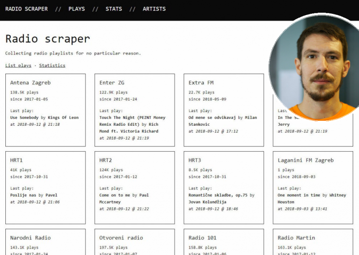Image resolution: width=359 pixels, height=255 pixels.
Task: Click the artist Kings Of Leon
Action: [x=63, y=118]
